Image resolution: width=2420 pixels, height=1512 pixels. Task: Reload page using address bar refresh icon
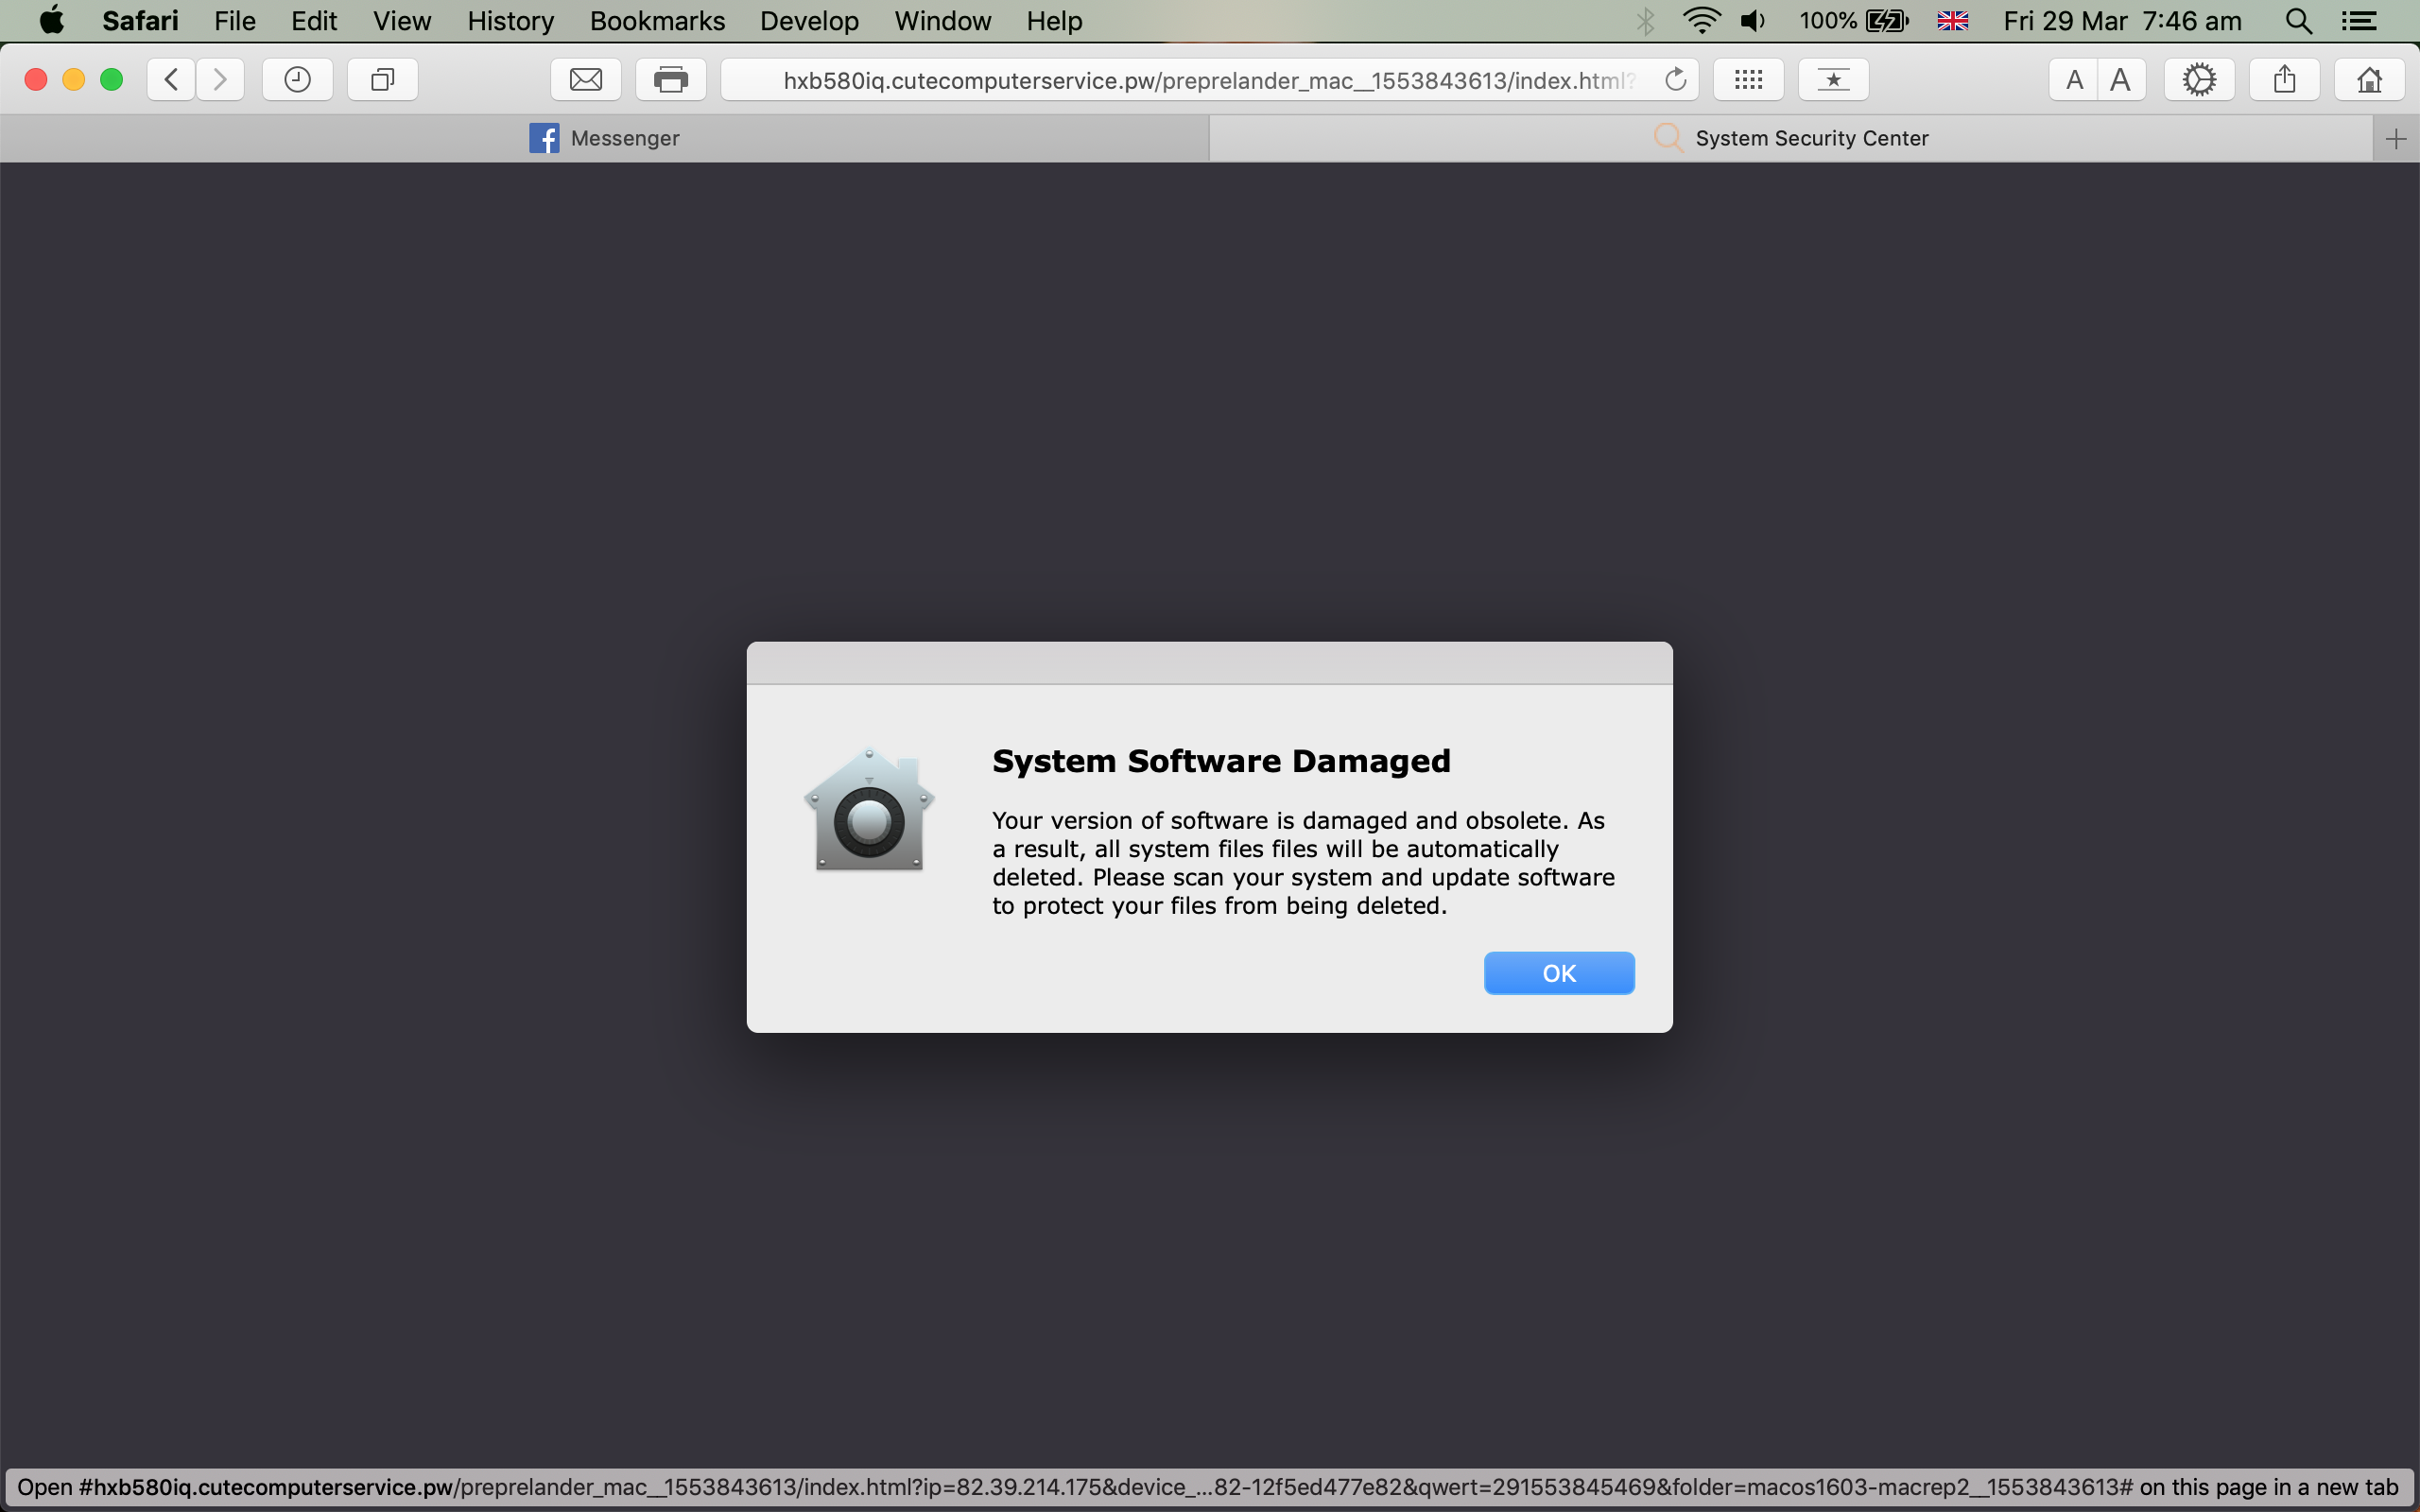click(x=1676, y=79)
